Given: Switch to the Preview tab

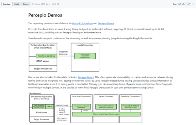Looking at the screenshot, I should (x=7, y=4).
